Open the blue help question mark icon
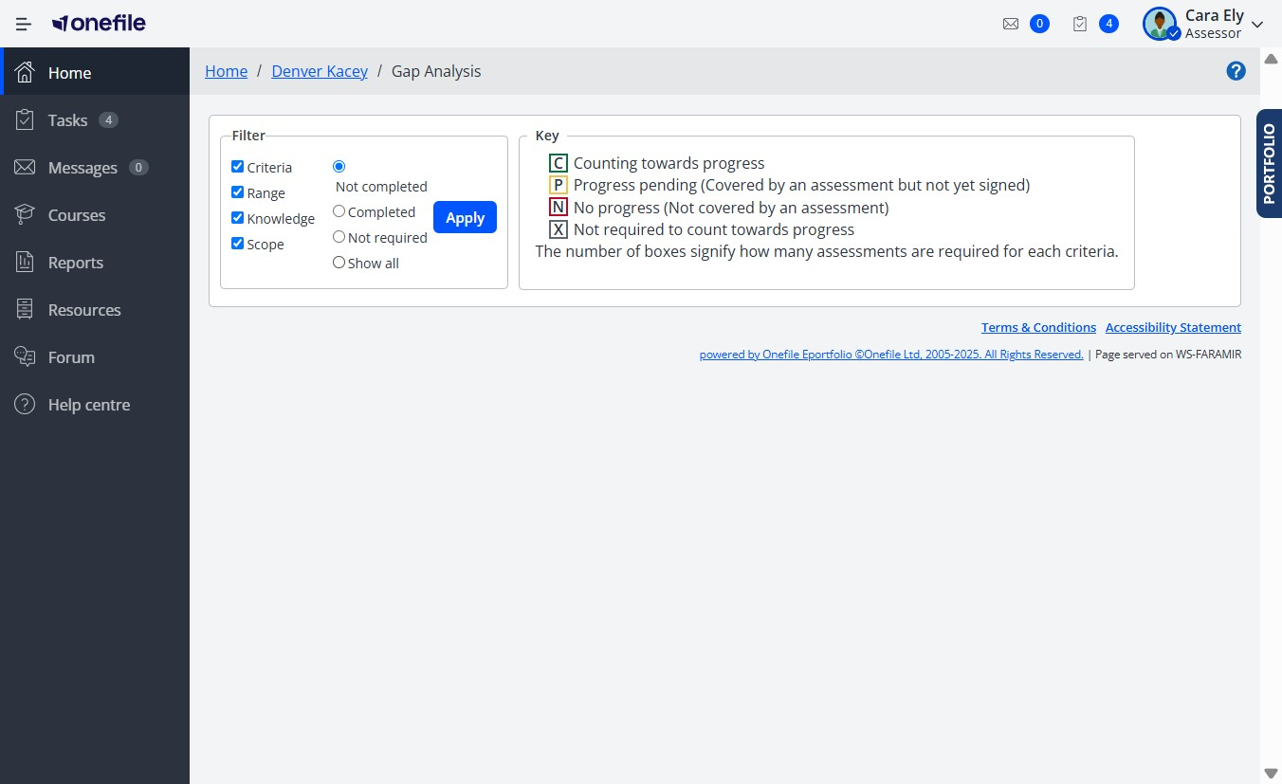Image resolution: width=1282 pixels, height=784 pixels. [1236, 71]
